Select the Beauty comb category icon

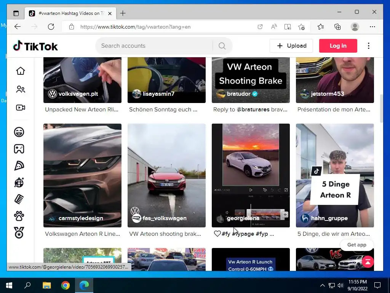tap(19, 199)
